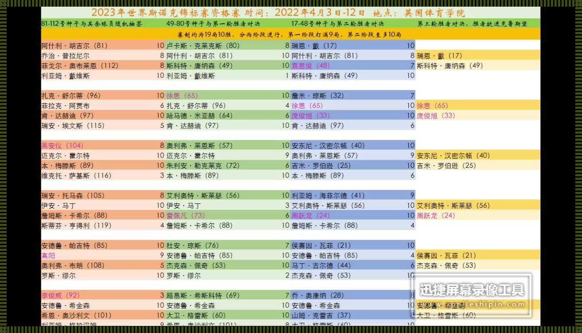Screen dimensions: 582x333
Task: Click 肯·达赫迪 (97) in the blue column
Action: (318, 126)
